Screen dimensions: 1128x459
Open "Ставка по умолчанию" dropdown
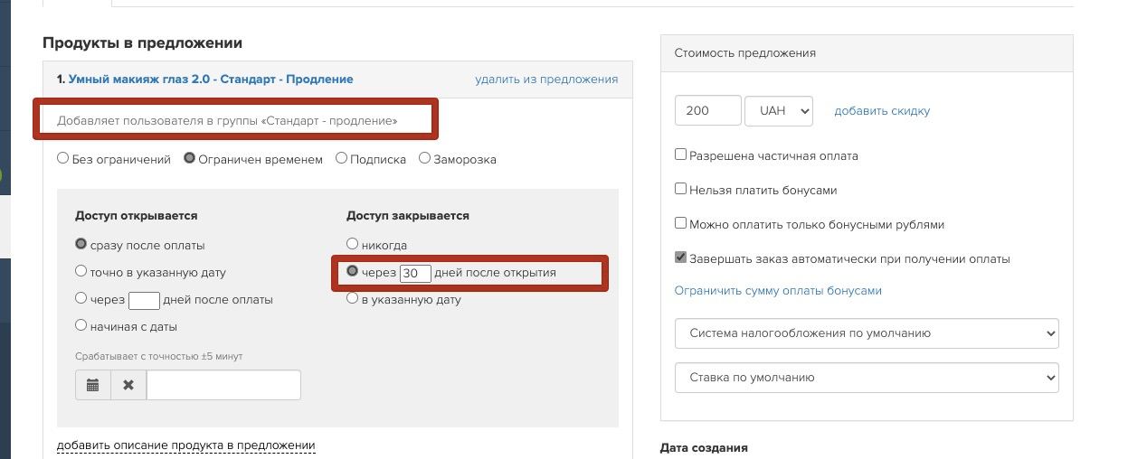(867, 378)
